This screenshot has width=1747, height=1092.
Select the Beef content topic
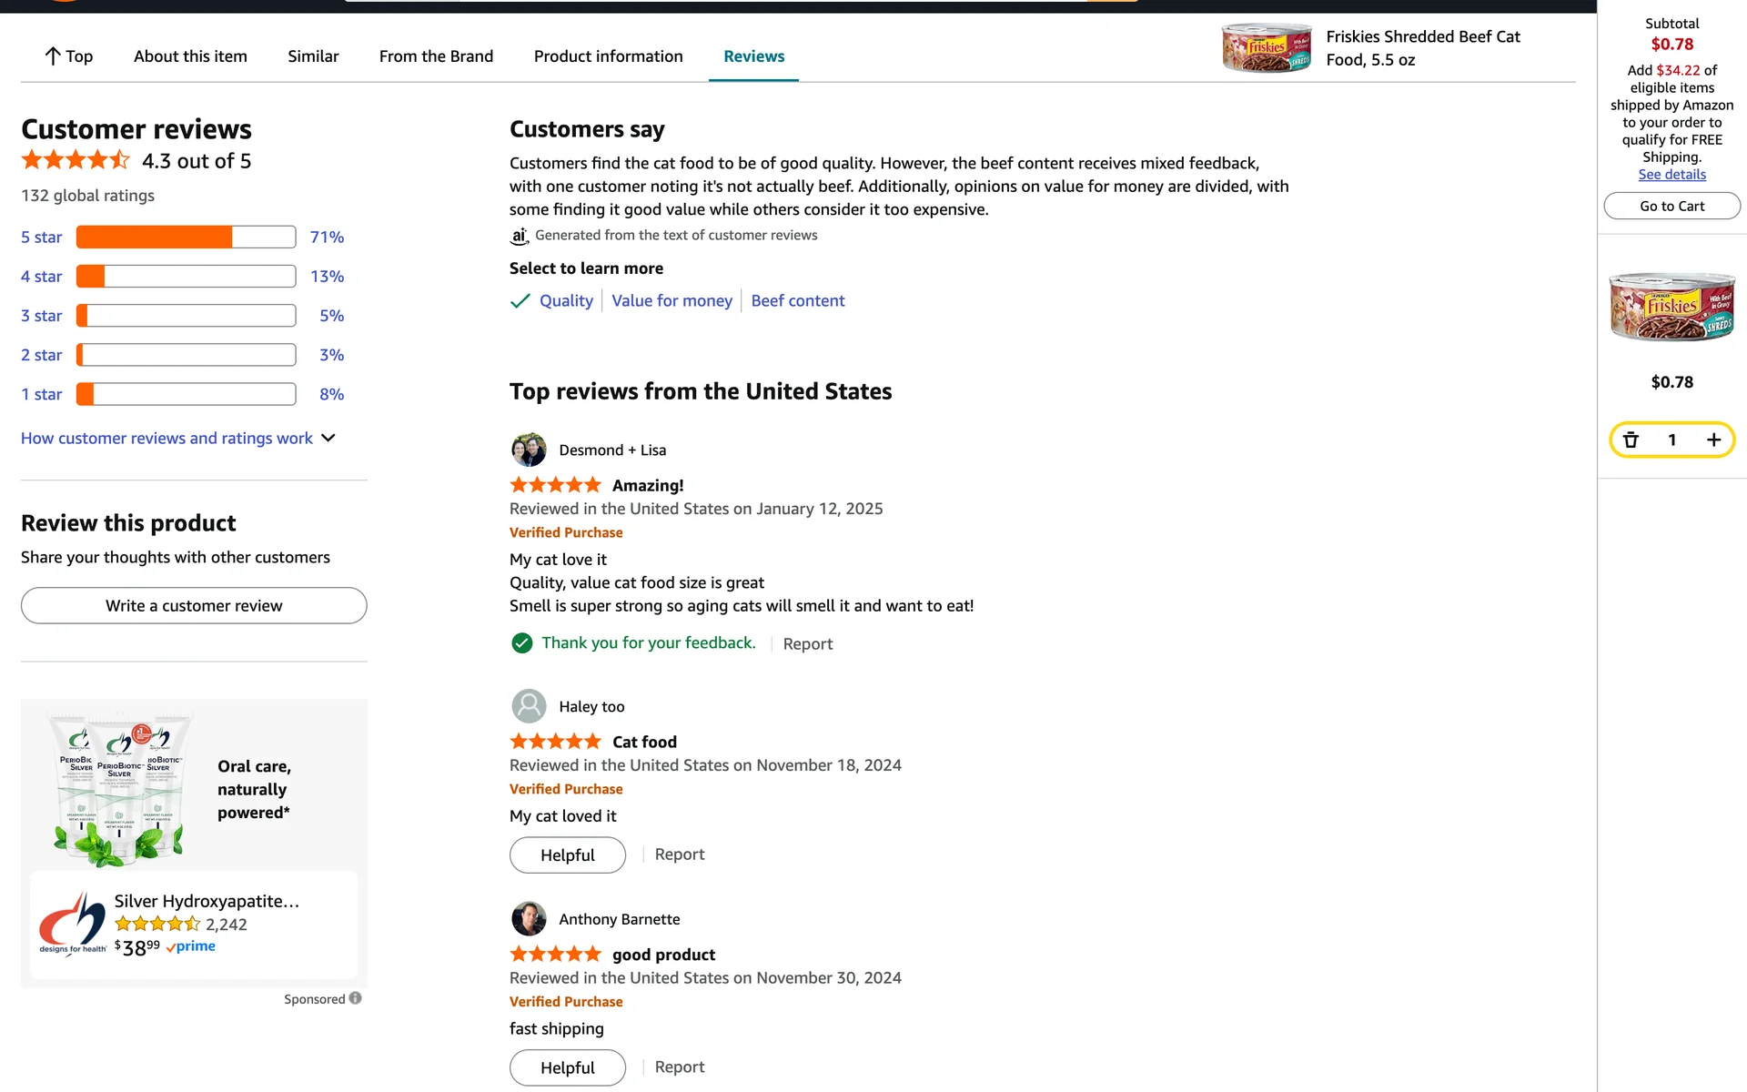point(797,301)
